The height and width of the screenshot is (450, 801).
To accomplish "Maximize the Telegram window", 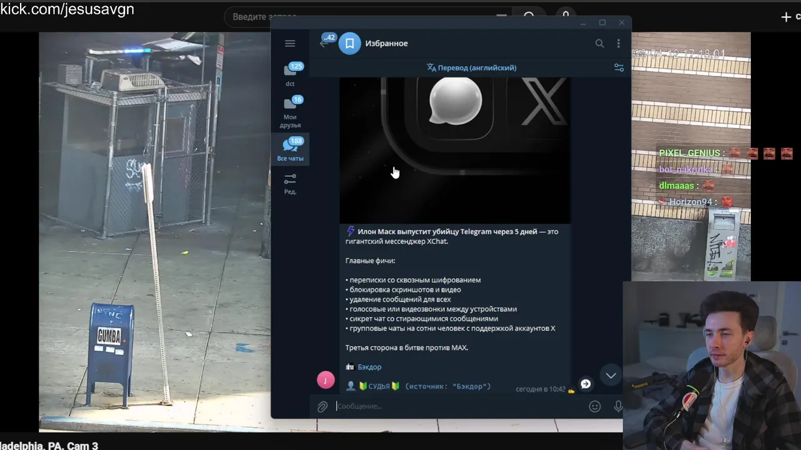I will pos(602,22).
